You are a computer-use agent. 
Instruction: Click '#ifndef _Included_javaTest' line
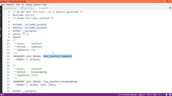click(x=30, y=25)
